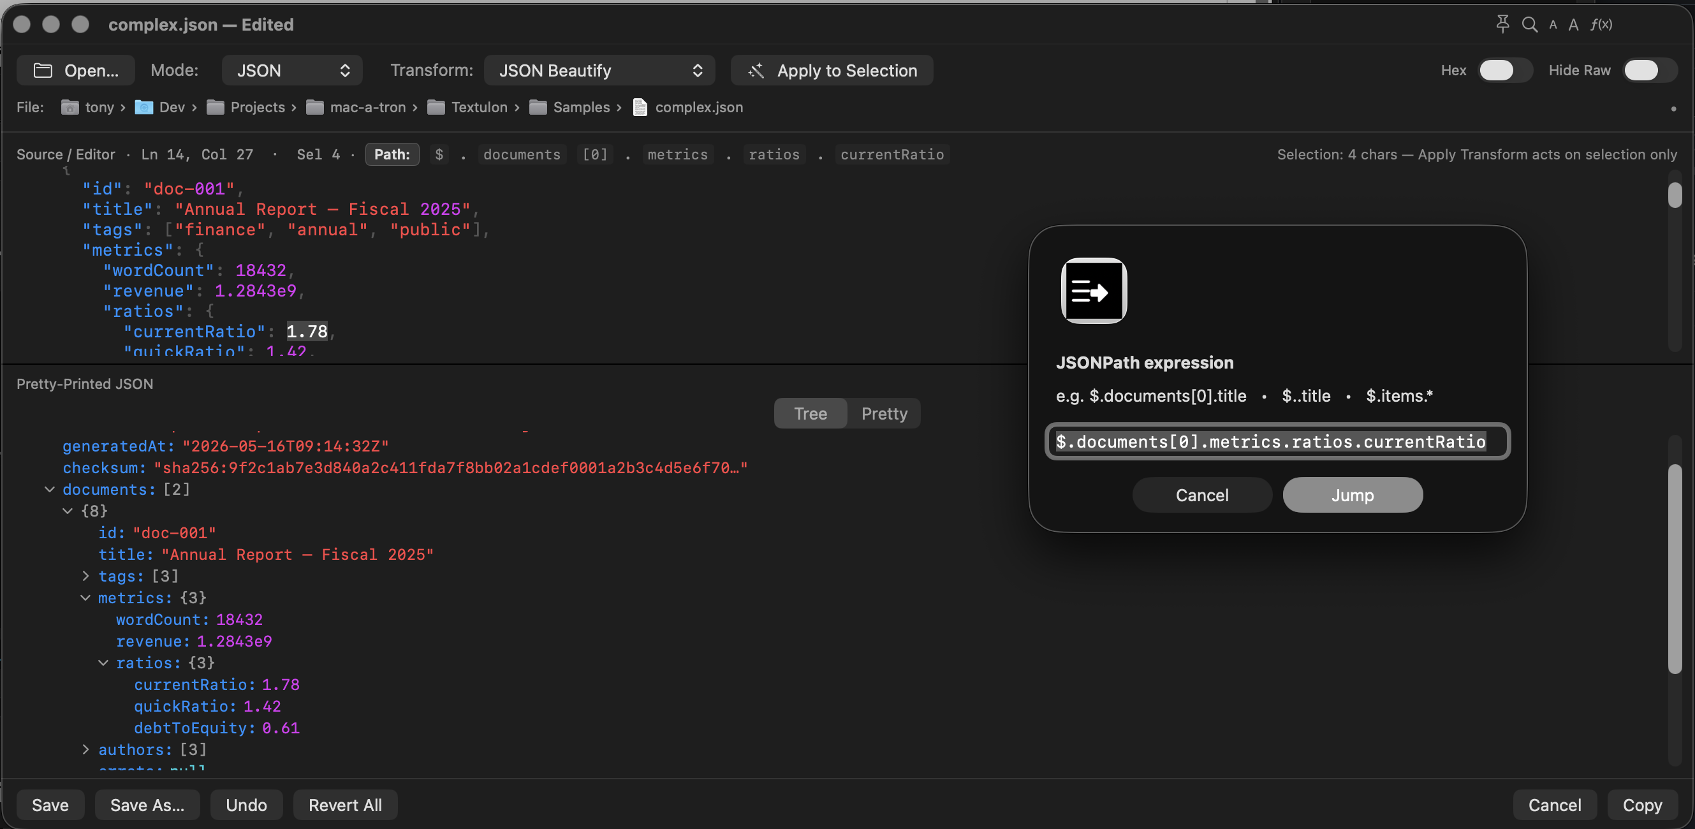Open the Mode JSON dropdown
The image size is (1695, 829).
coord(291,70)
